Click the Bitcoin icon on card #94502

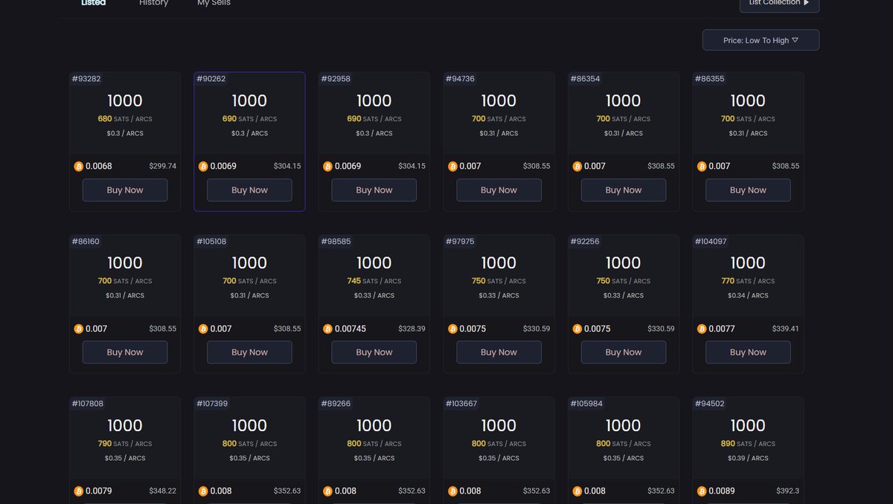pos(702,491)
